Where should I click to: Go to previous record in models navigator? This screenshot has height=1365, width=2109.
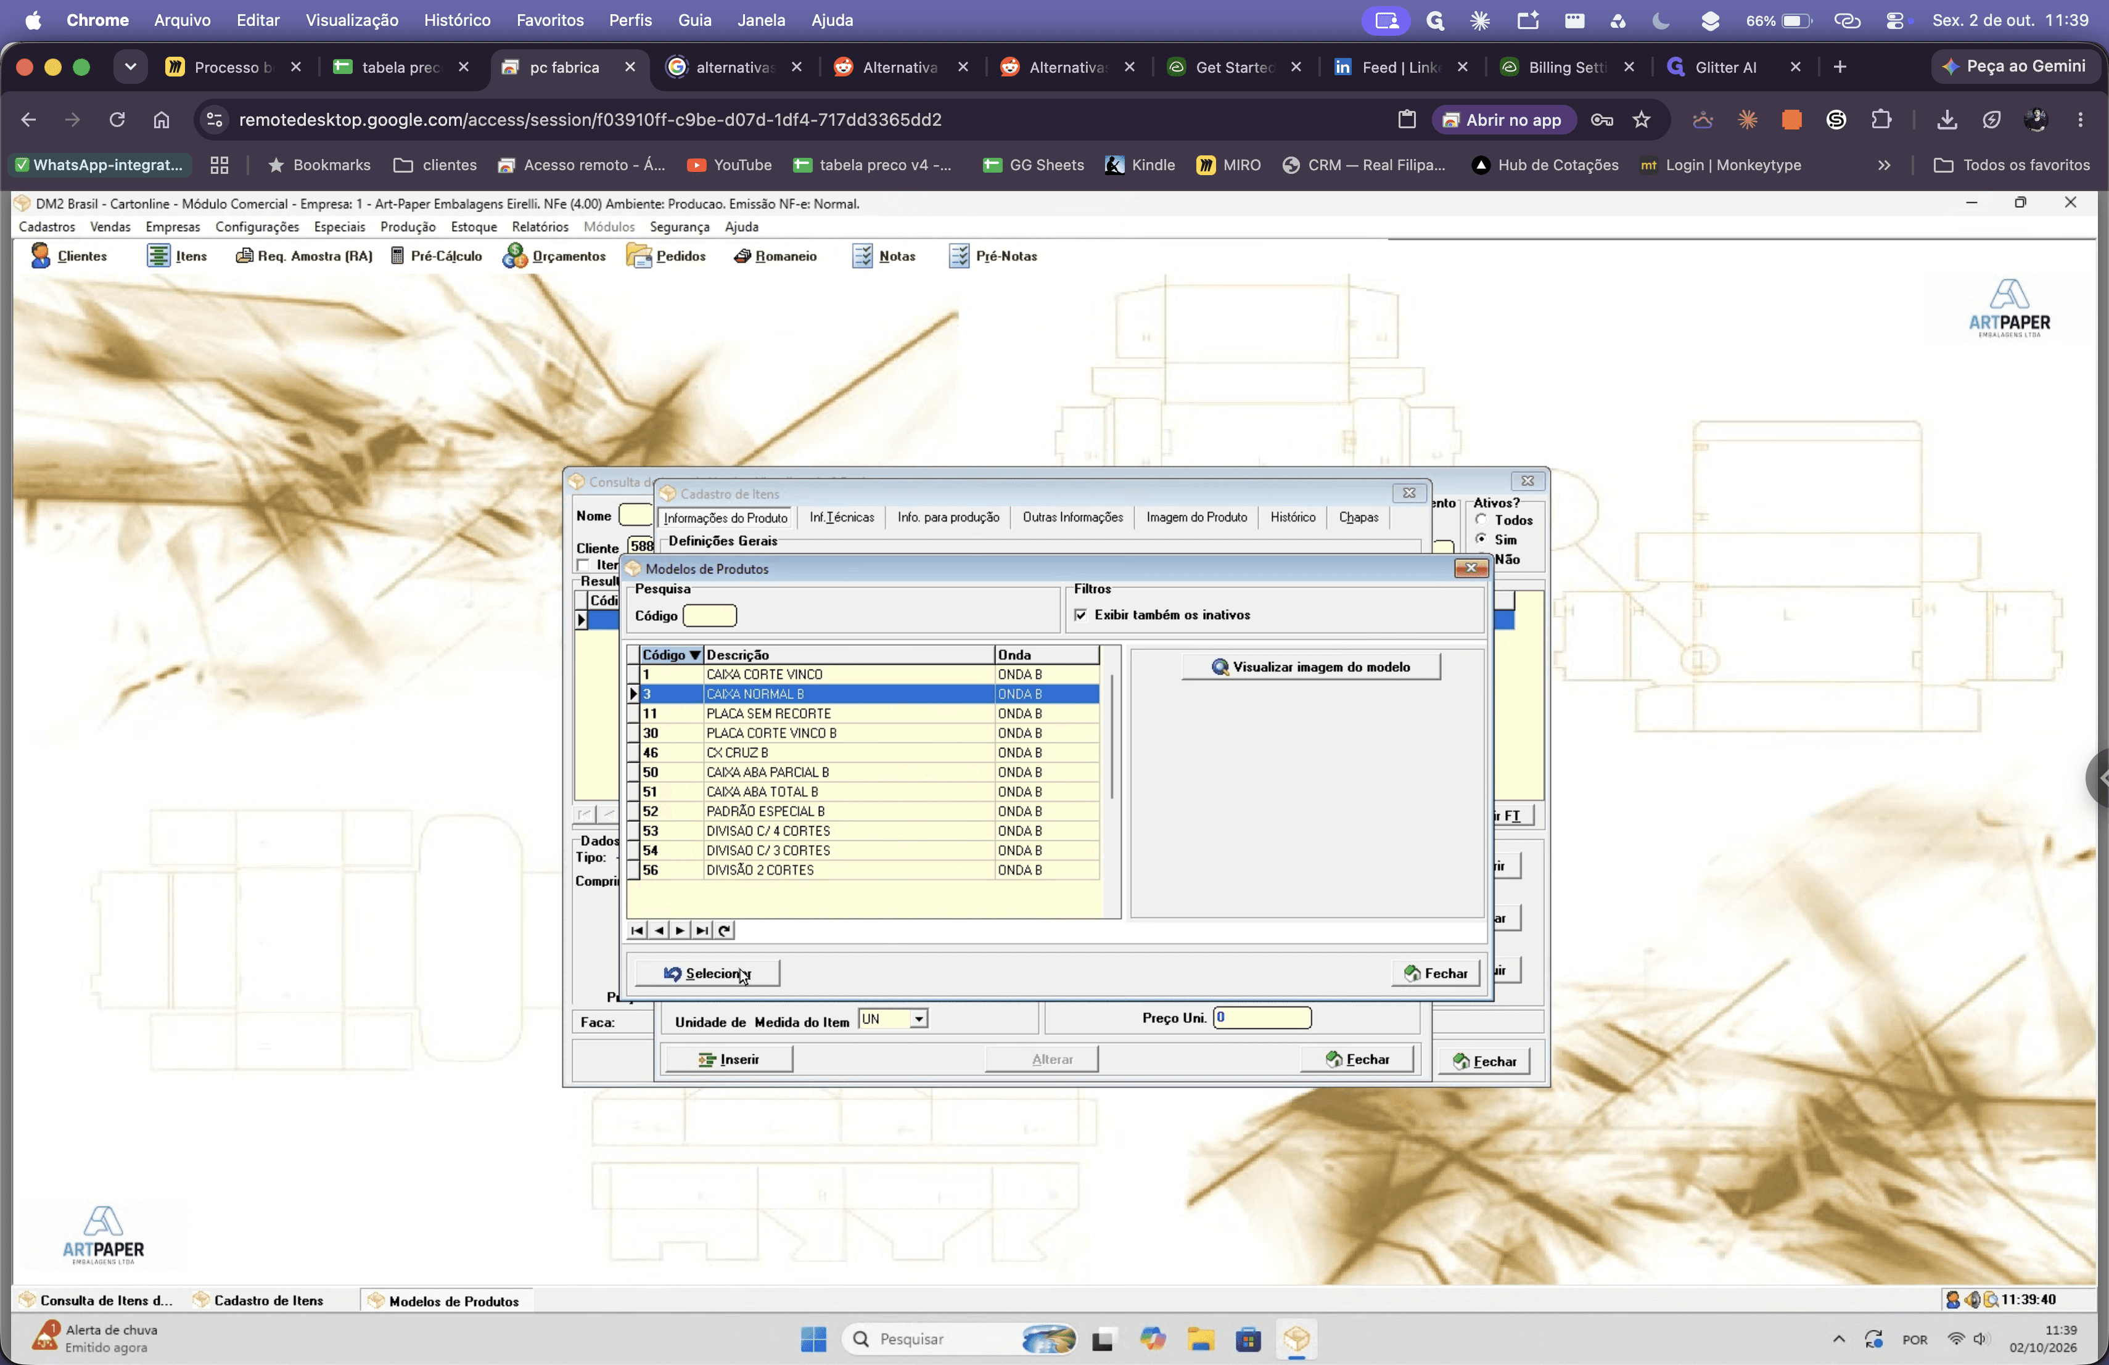659,930
